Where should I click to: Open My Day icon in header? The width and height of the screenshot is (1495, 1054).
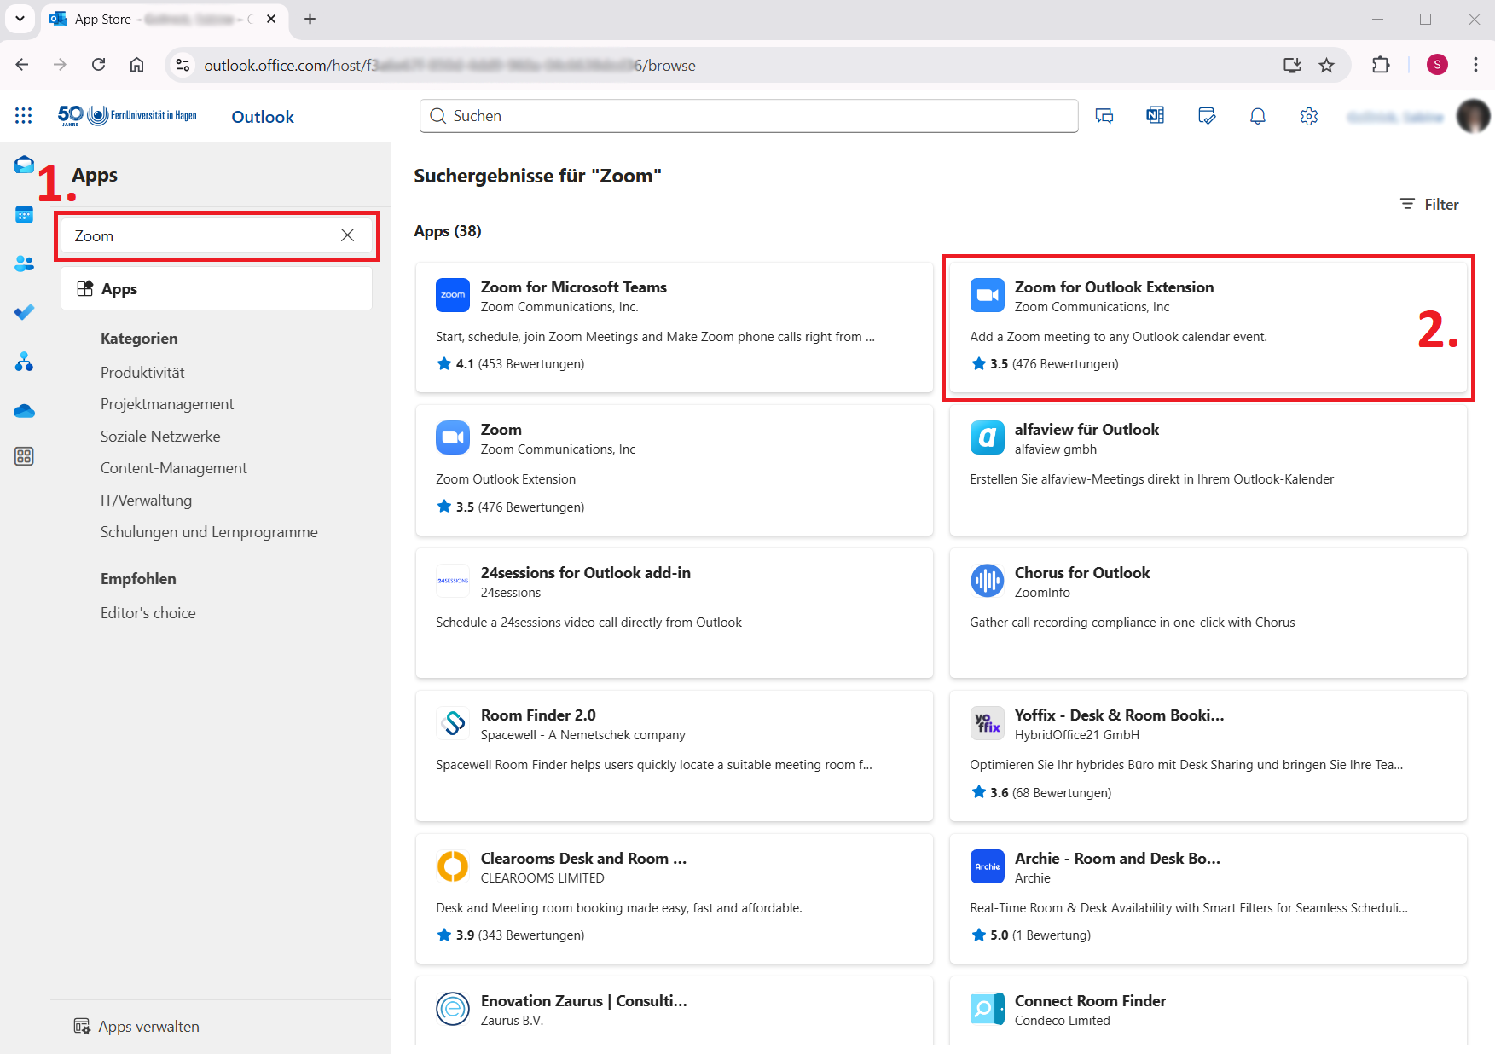(1207, 116)
